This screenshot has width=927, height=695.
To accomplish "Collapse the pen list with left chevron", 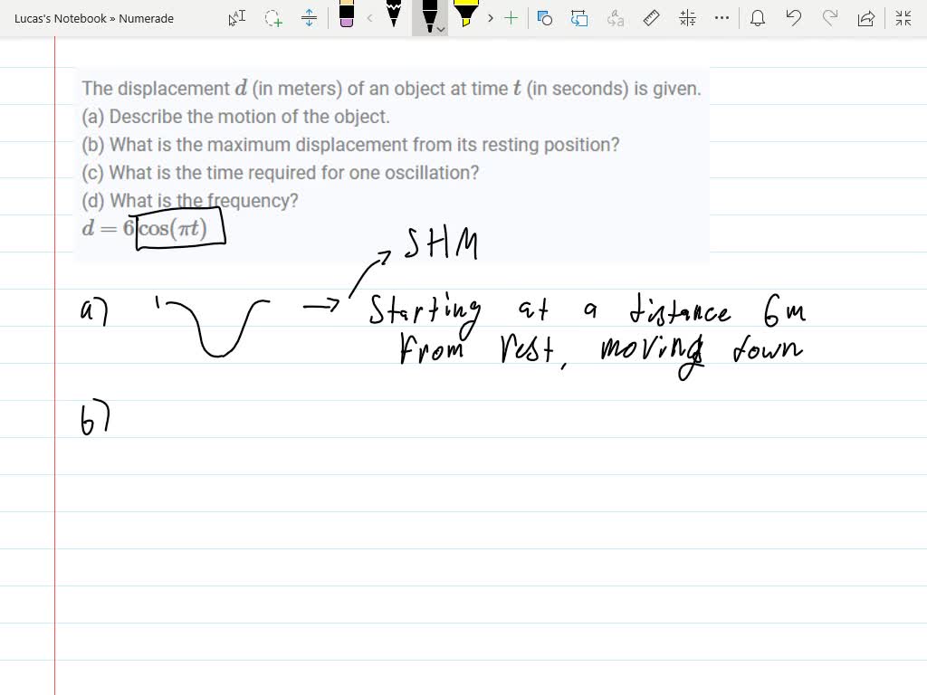I will (368, 18).
